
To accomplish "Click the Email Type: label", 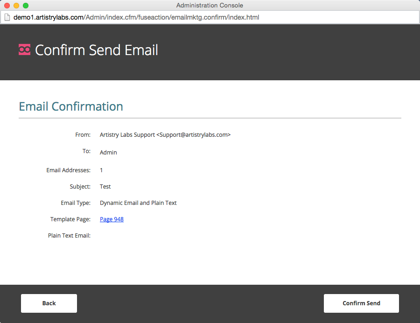I will 76,203.
